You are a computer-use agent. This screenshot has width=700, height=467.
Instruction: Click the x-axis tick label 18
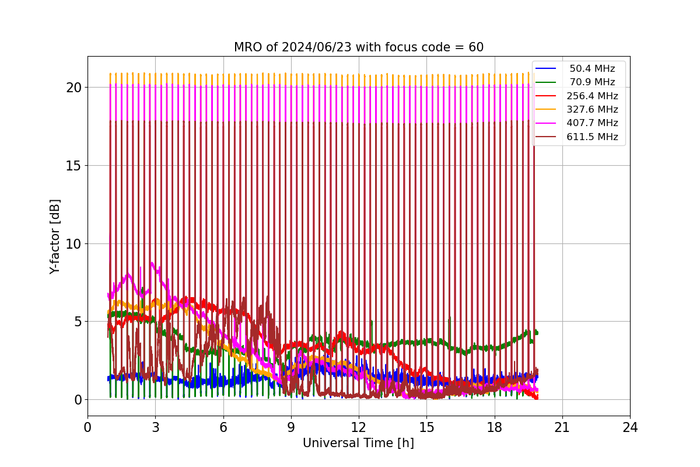494,427
